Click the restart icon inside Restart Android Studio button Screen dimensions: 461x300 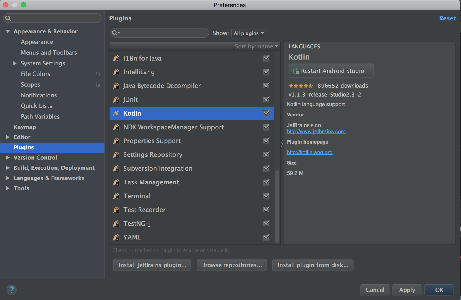click(296, 71)
